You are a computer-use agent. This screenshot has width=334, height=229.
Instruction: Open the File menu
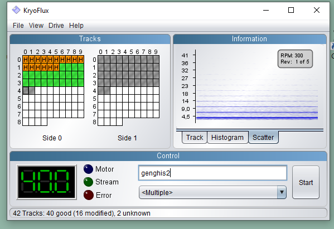[x=18, y=26]
